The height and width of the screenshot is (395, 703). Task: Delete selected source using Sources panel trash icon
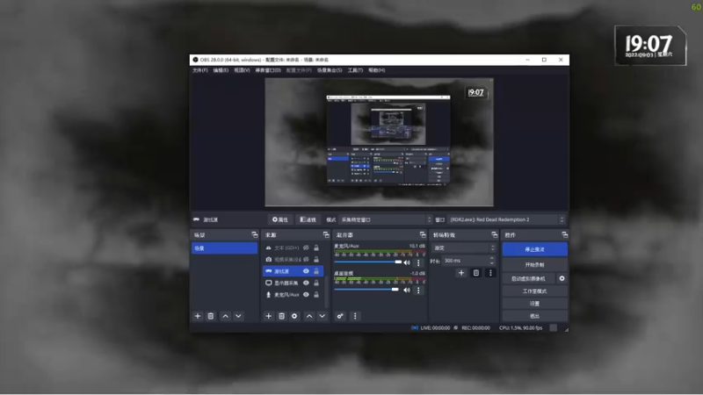281,316
